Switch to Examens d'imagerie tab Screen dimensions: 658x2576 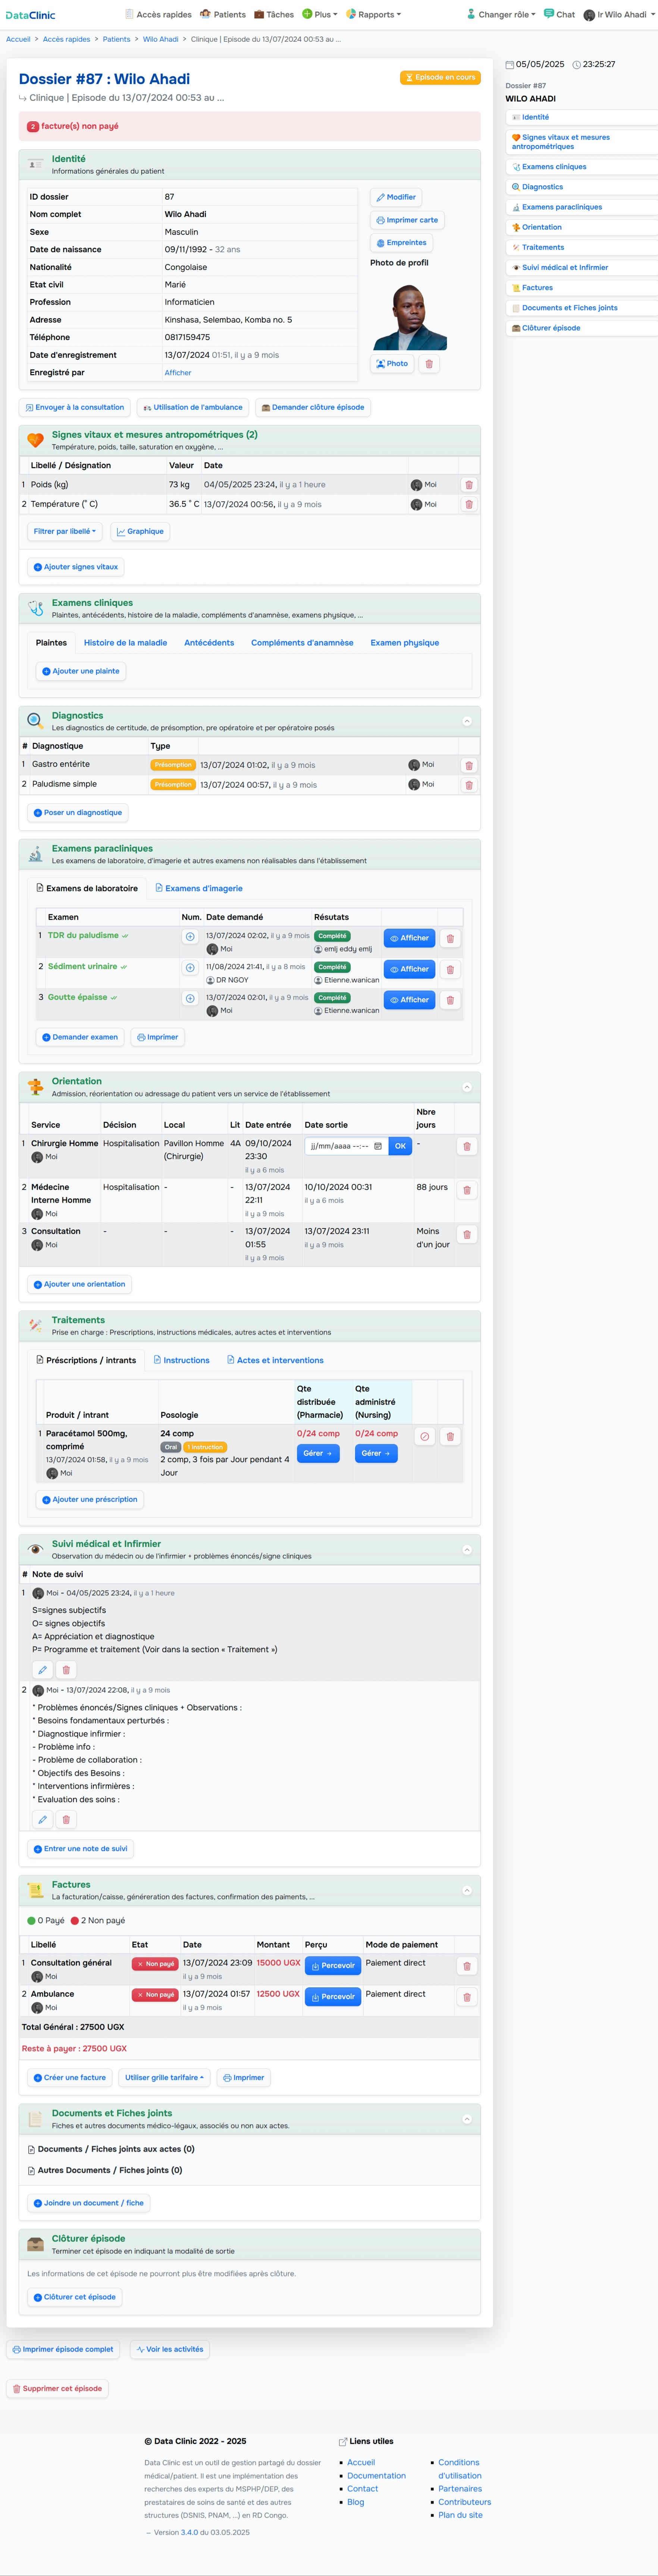tap(199, 888)
